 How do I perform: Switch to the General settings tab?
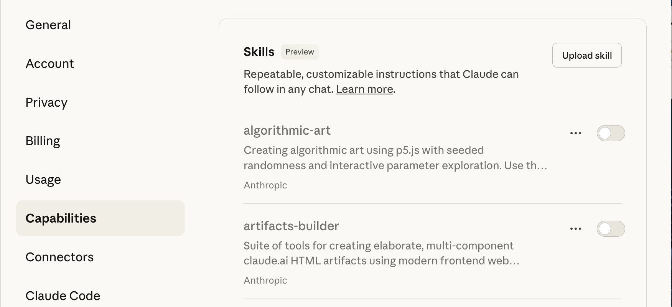pyautogui.click(x=48, y=25)
